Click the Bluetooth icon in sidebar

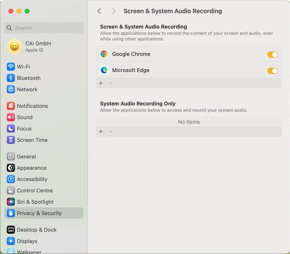coord(11,78)
